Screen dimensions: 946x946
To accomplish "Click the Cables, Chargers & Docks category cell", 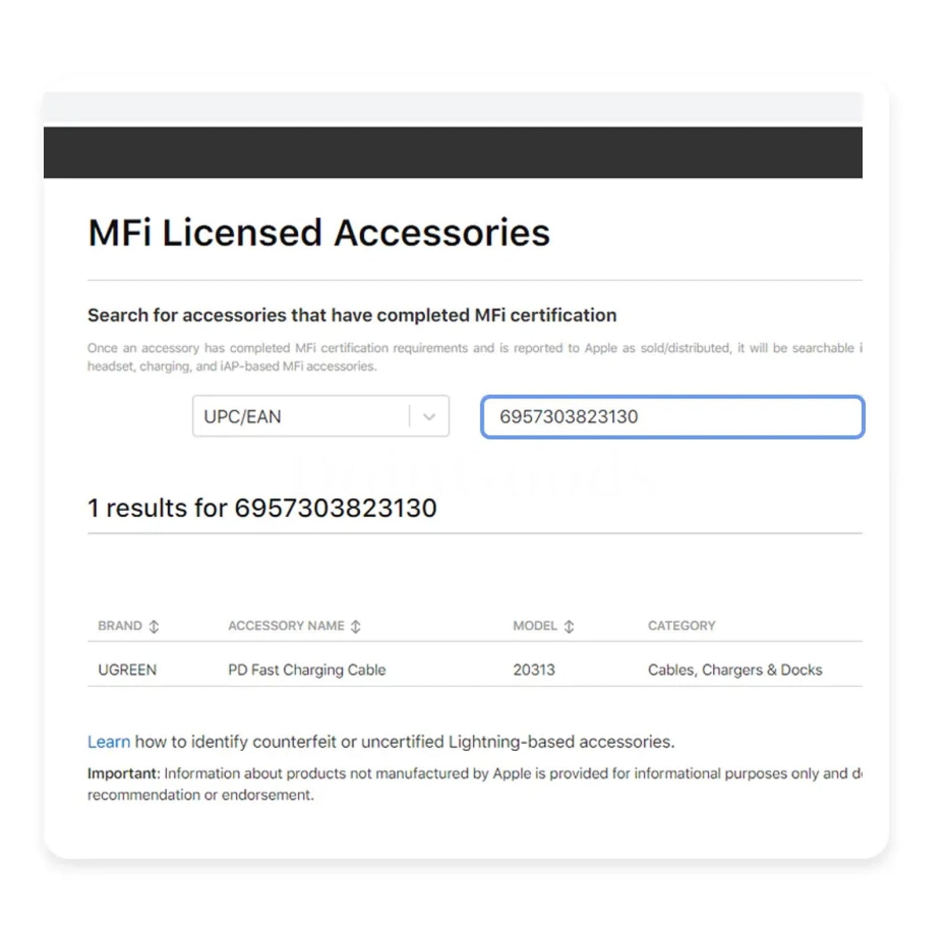I will (x=735, y=670).
